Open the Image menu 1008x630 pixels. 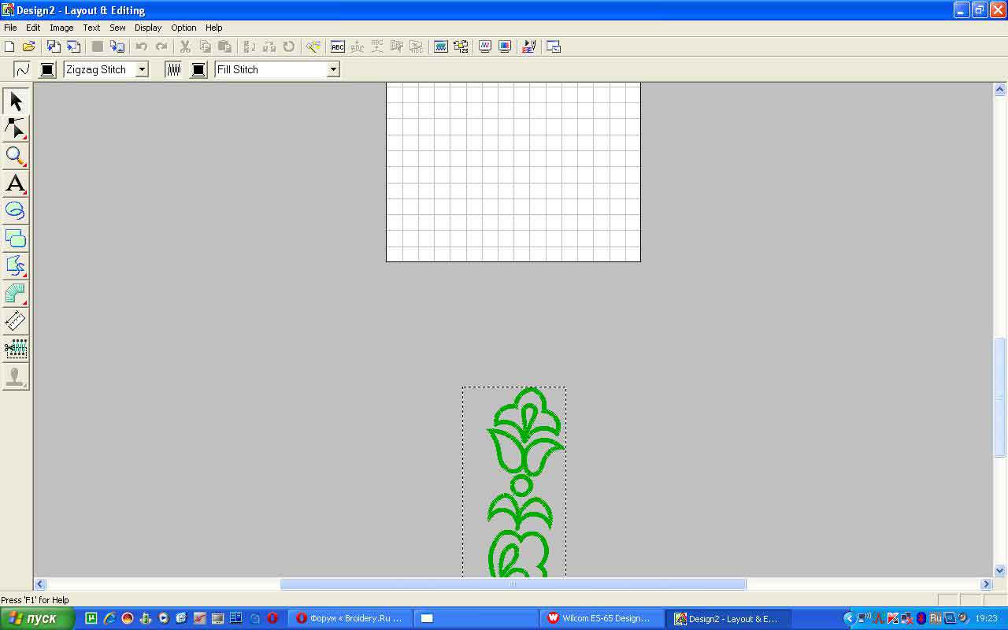61,28
